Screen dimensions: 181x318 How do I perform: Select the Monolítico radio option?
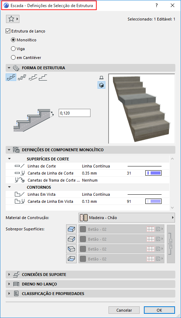[13, 40]
